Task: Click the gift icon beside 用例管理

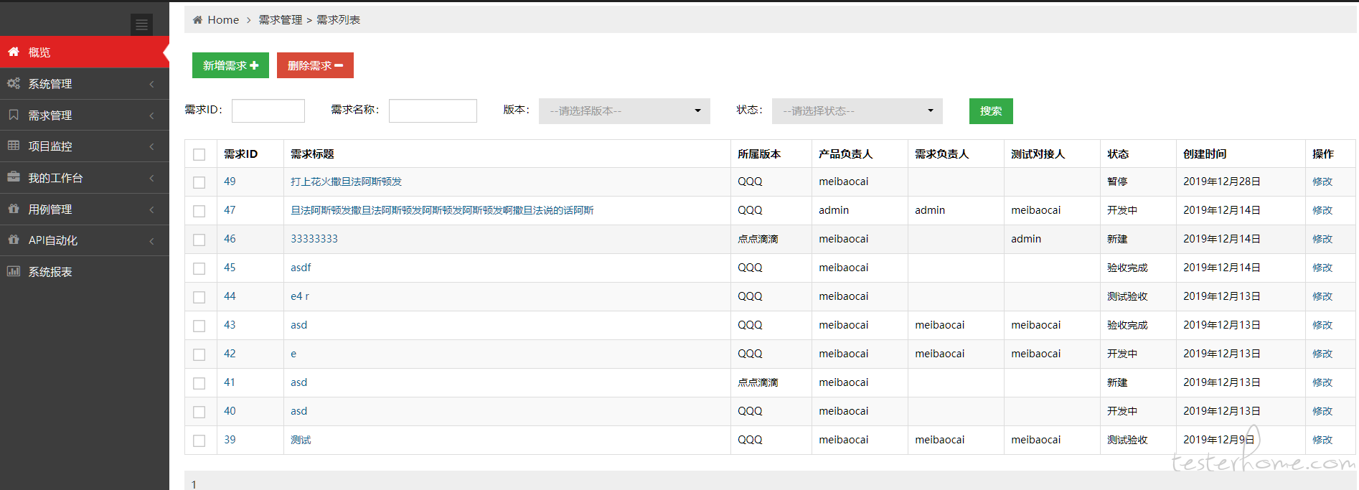Action: coord(14,209)
